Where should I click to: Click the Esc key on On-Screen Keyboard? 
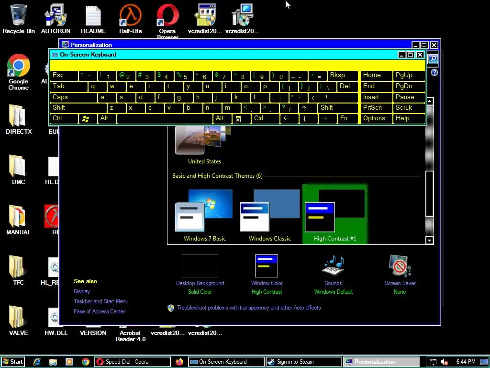64,75
